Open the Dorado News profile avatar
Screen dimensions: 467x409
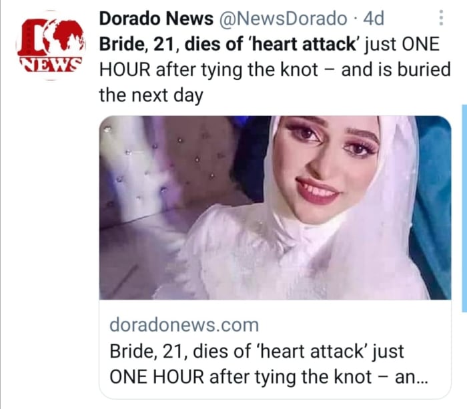tap(51, 45)
